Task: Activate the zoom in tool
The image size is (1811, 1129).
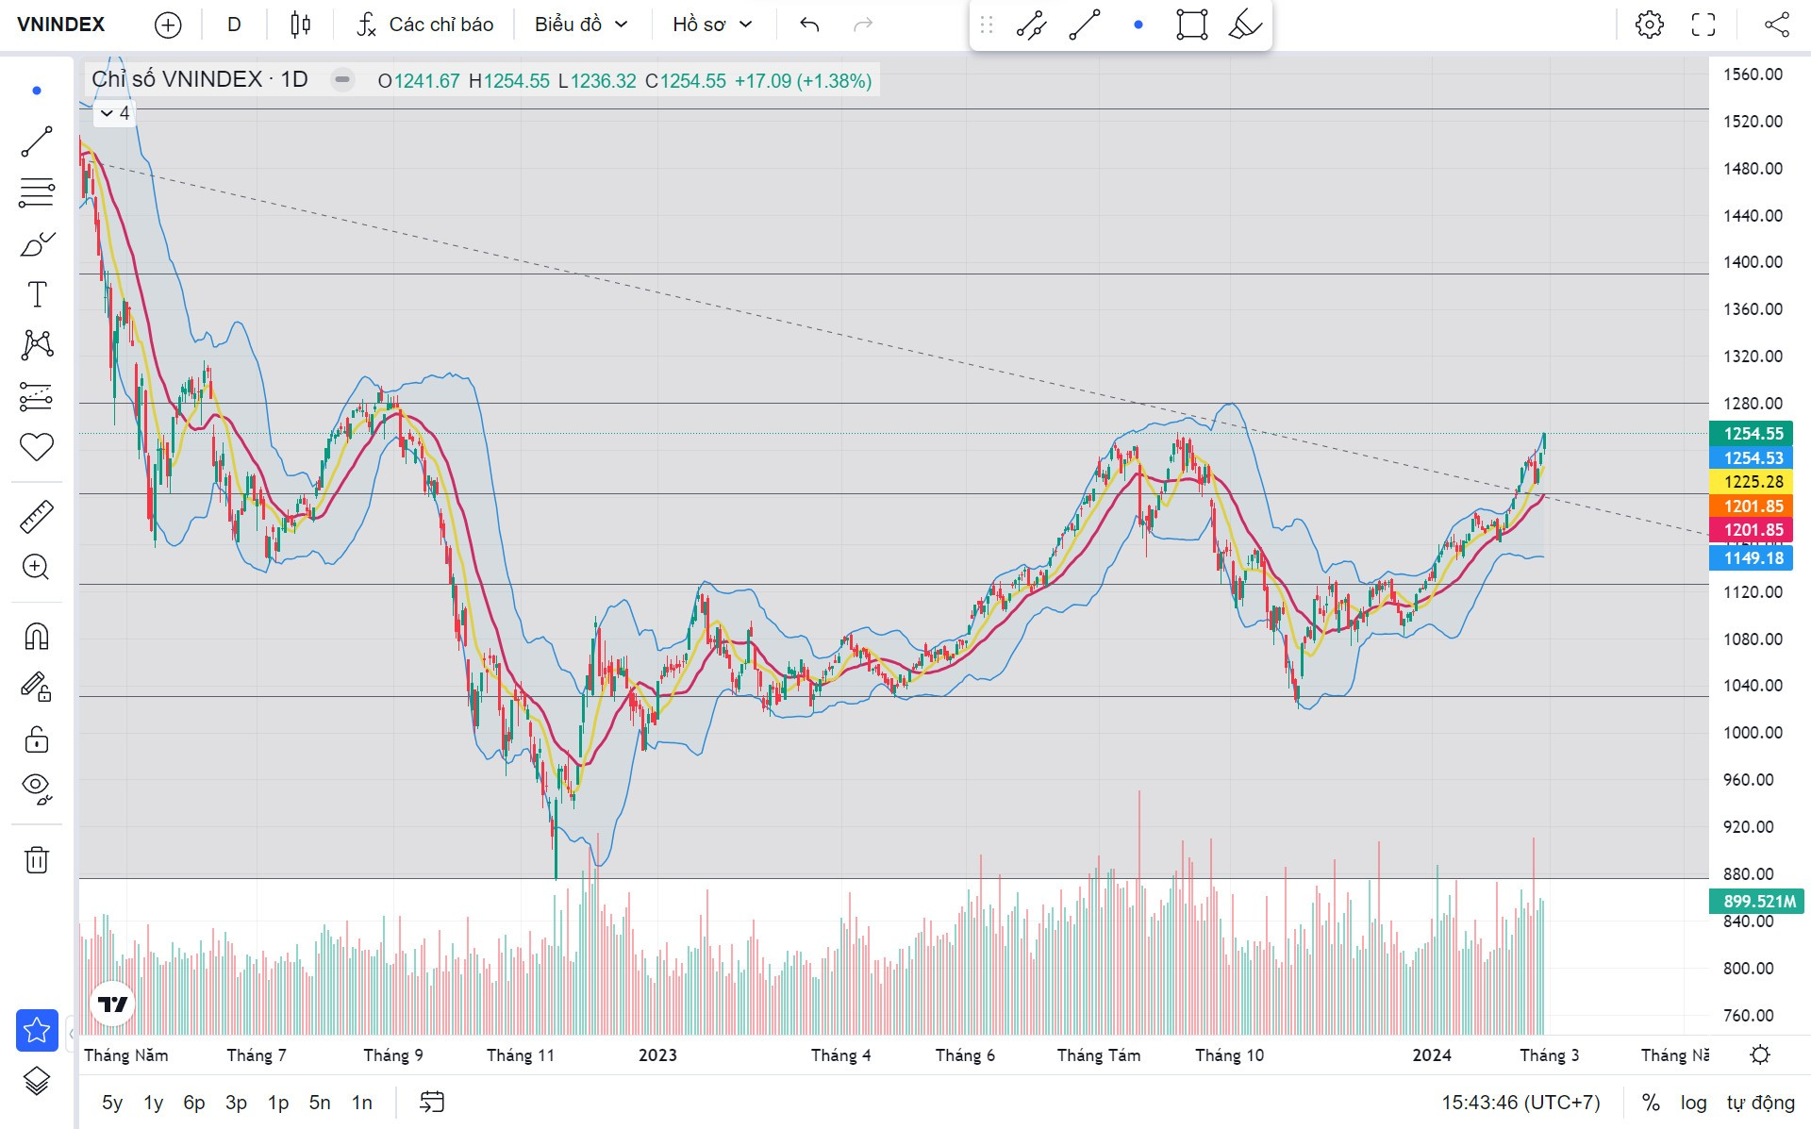Action: pyautogui.click(x=37, y=567)
